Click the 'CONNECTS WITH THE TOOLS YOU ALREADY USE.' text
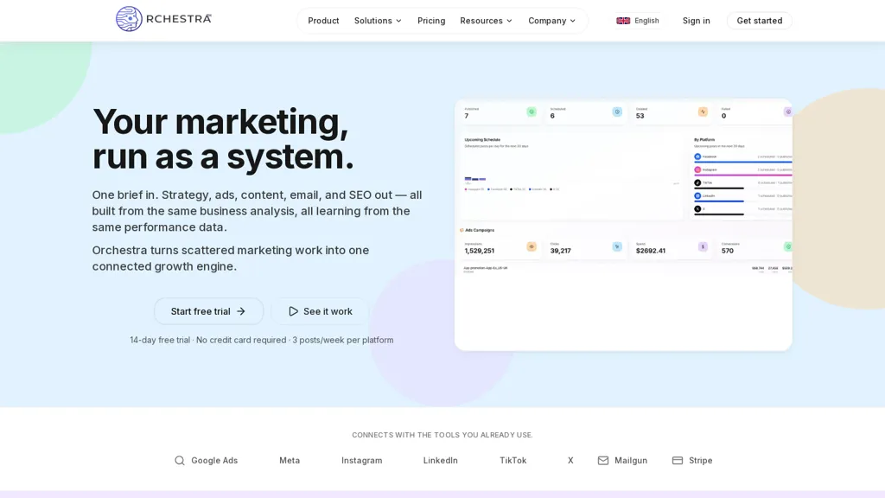Screen dimensions: 885x498 point(442,435)
